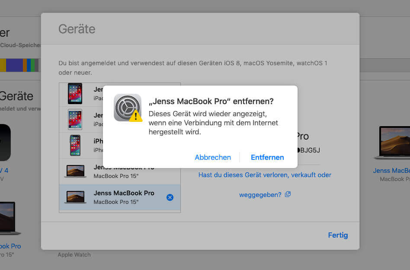410x270 pixels.
Task: Click the System Preferences gear warning icon
Action: (128, 108)
